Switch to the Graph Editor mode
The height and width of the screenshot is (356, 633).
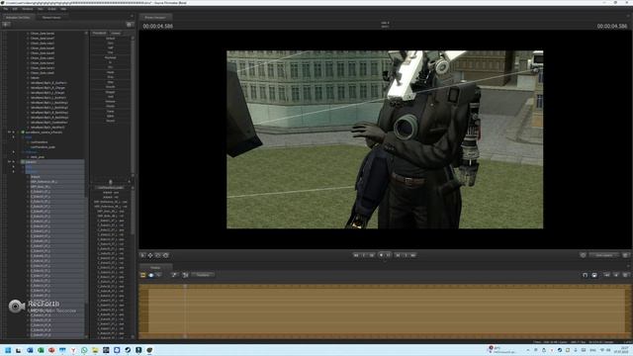pos(158,275)
